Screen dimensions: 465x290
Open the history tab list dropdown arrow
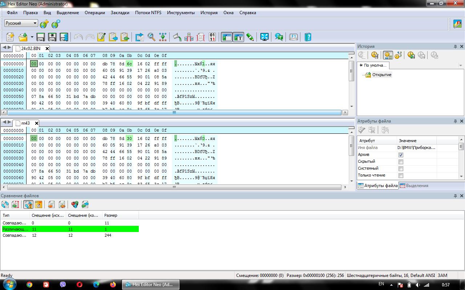pyautogui.click(x=461, y=66)
